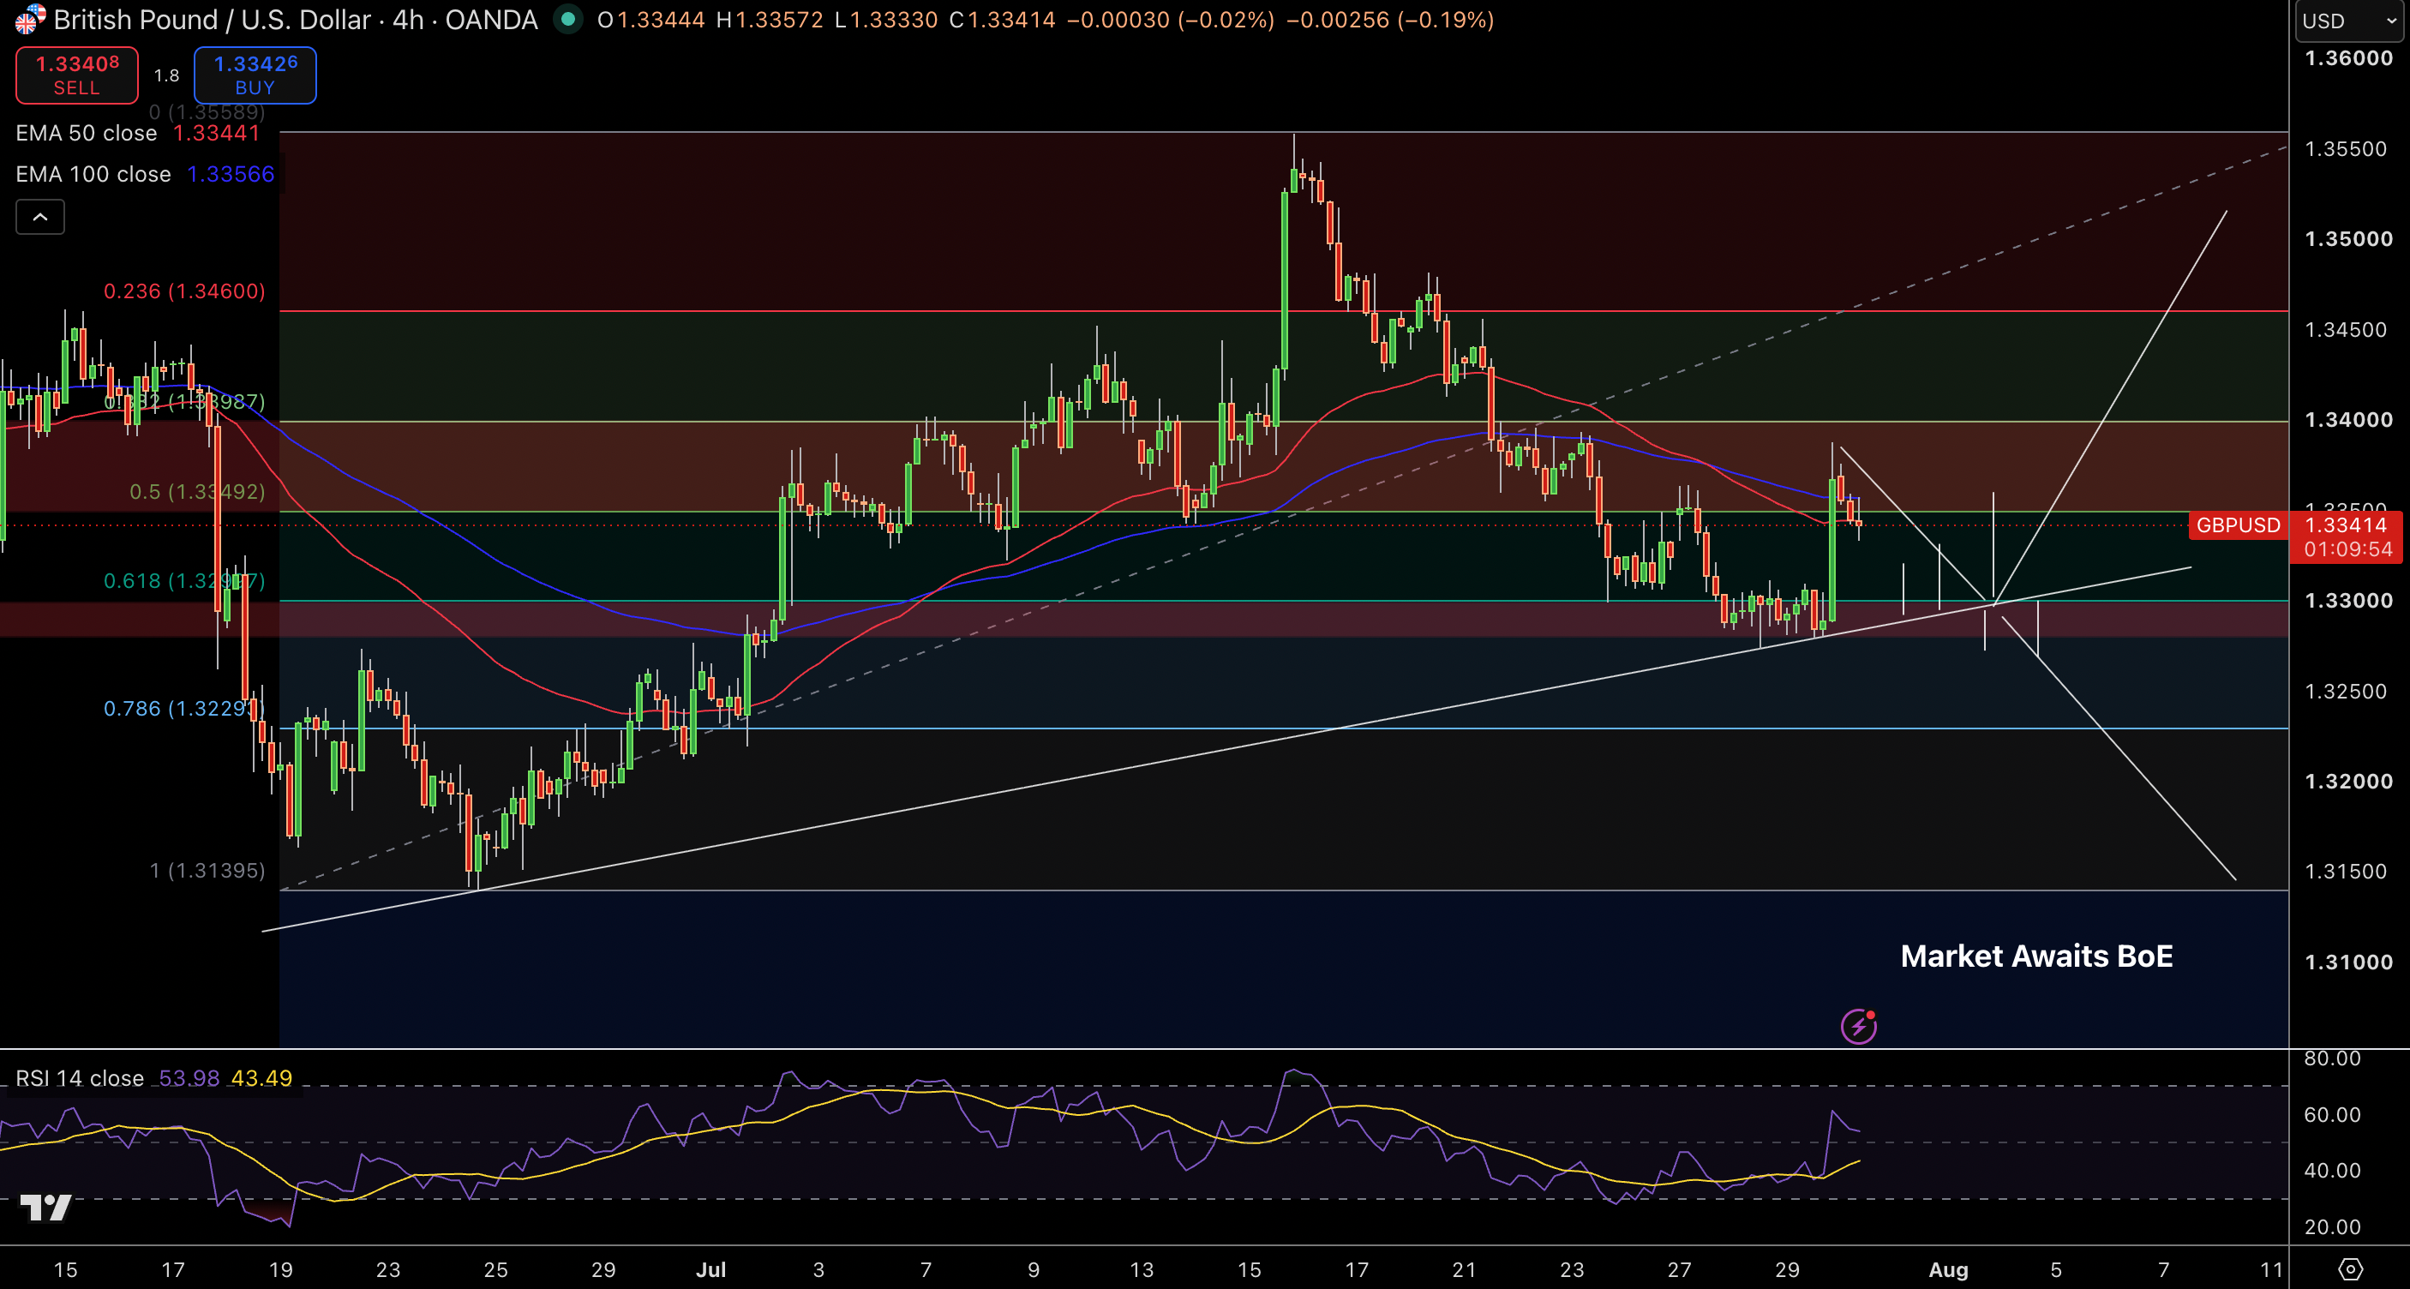Click the 40.00 RSI scale label
Viewport: 2410px width, 1289px height.
pos(2332,1170)
